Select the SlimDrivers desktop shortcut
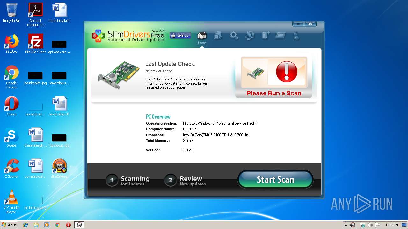This screenshot has width=408, height=229. click(59, 169)
